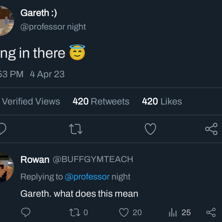Share Gareth's main tweet via share icon

pyautogui.click(x=211, y=129)
